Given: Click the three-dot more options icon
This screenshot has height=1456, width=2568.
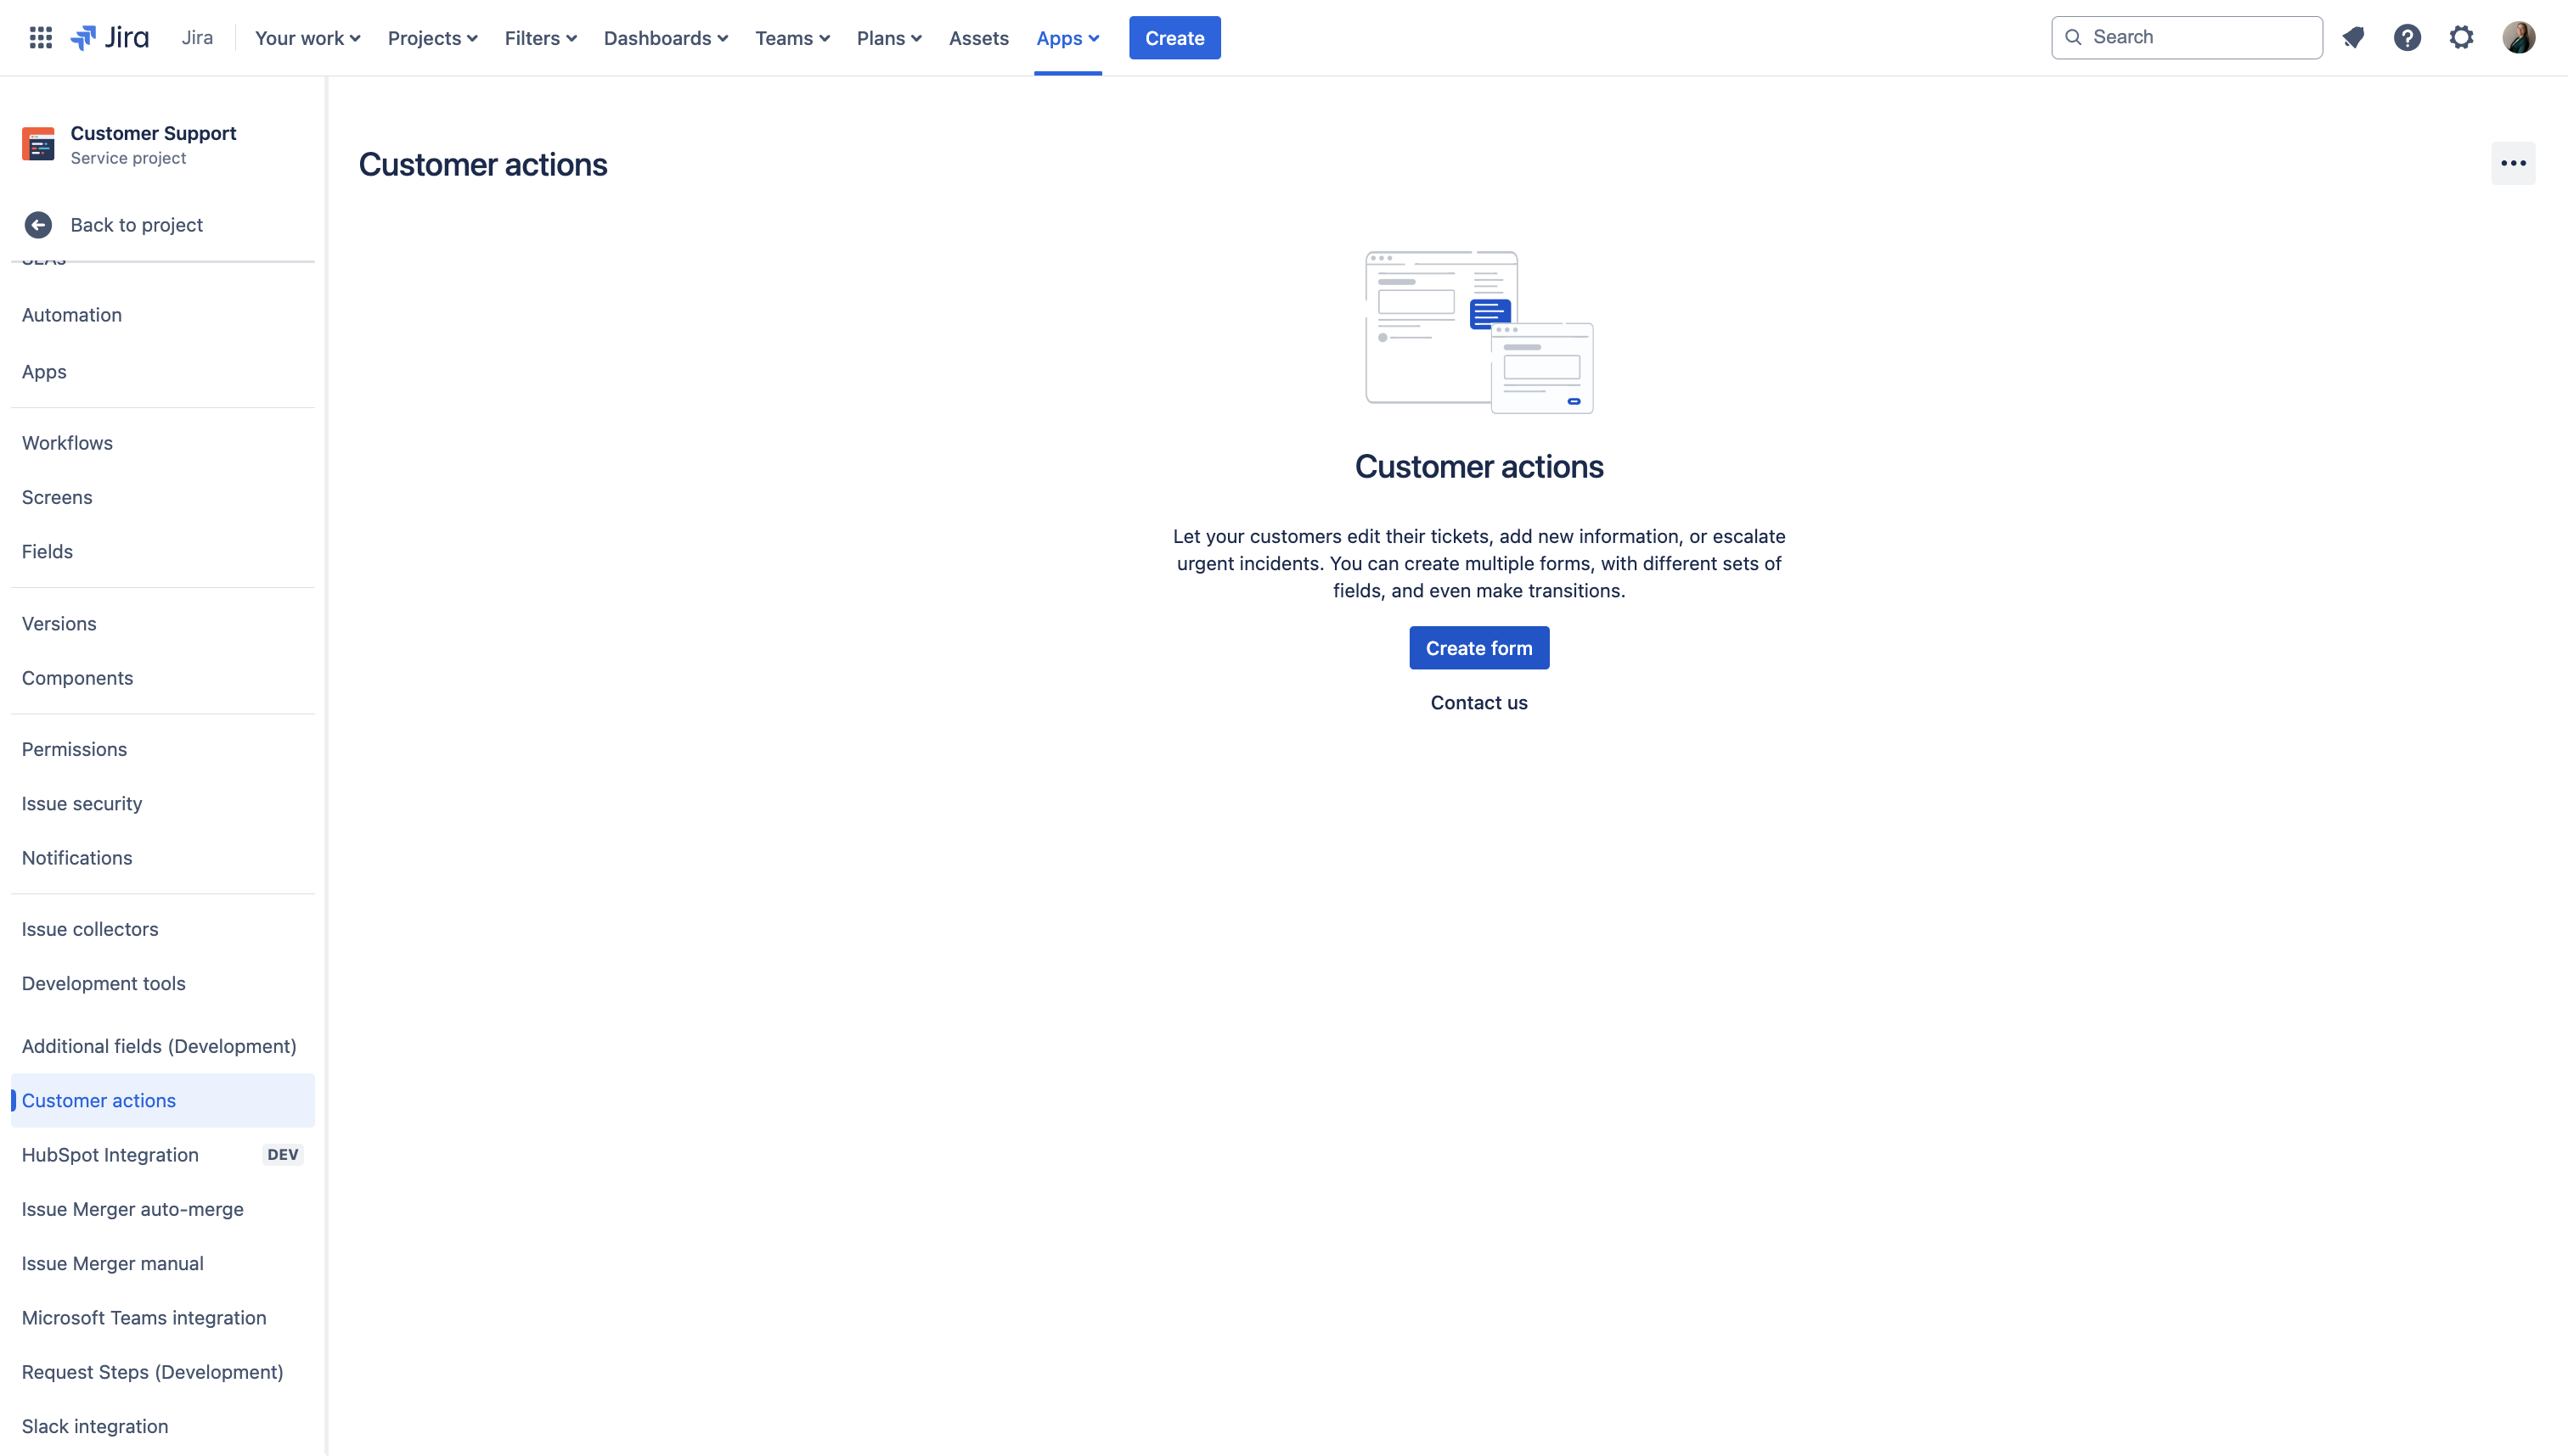Looking at the screenshot, I should [2512, 162].
